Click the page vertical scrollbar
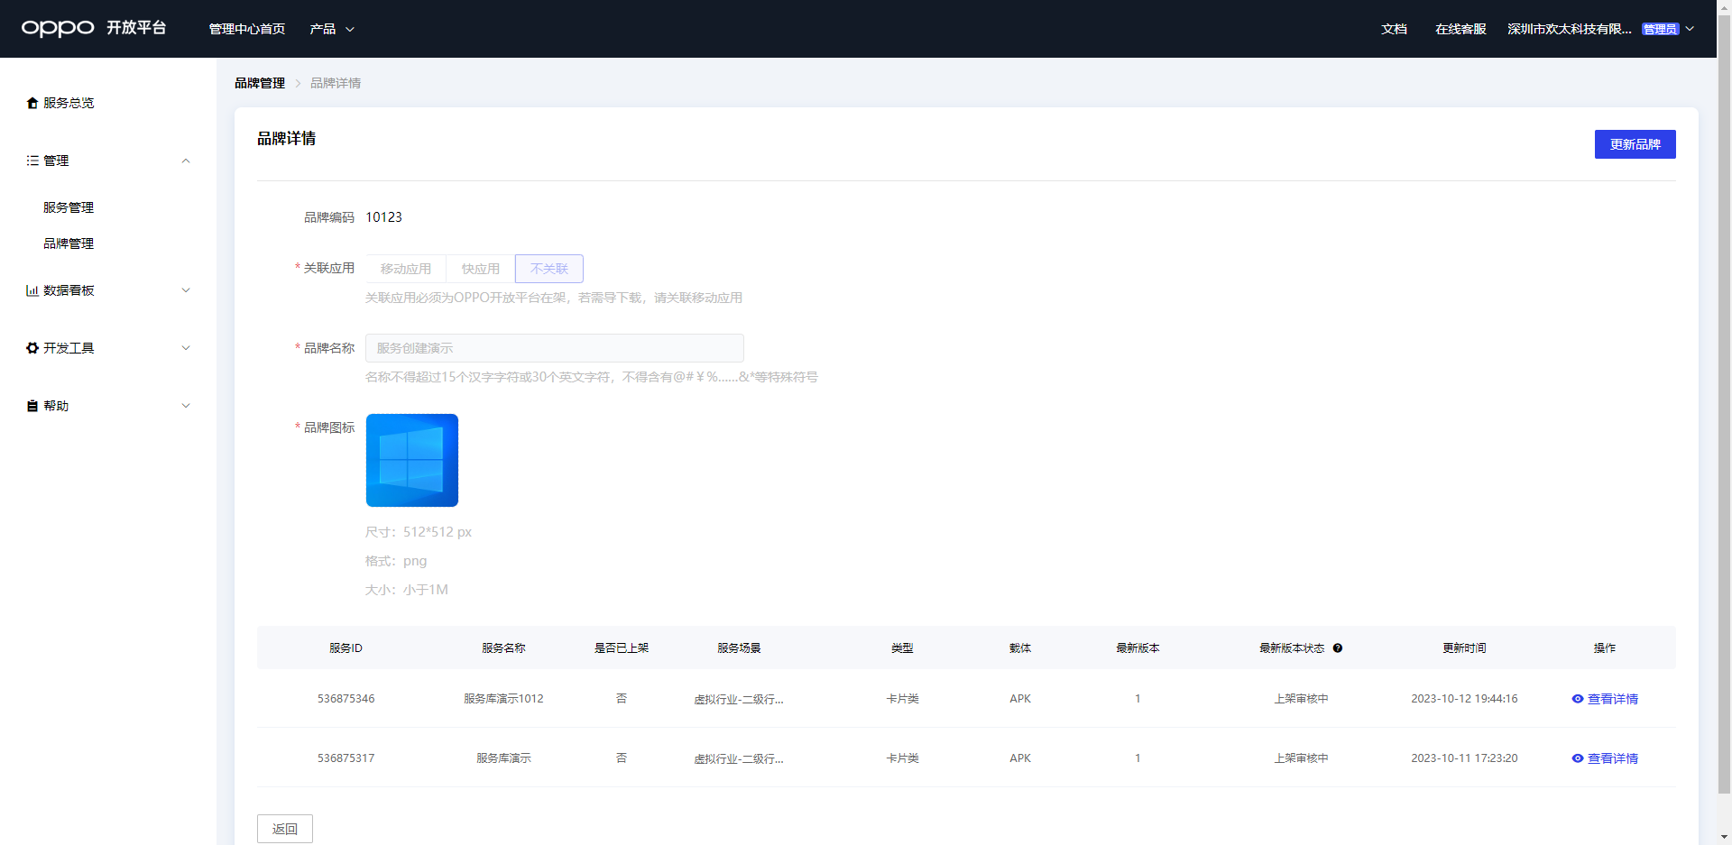The height and width of the screenshot is (845, 1732). [1724, 406]
